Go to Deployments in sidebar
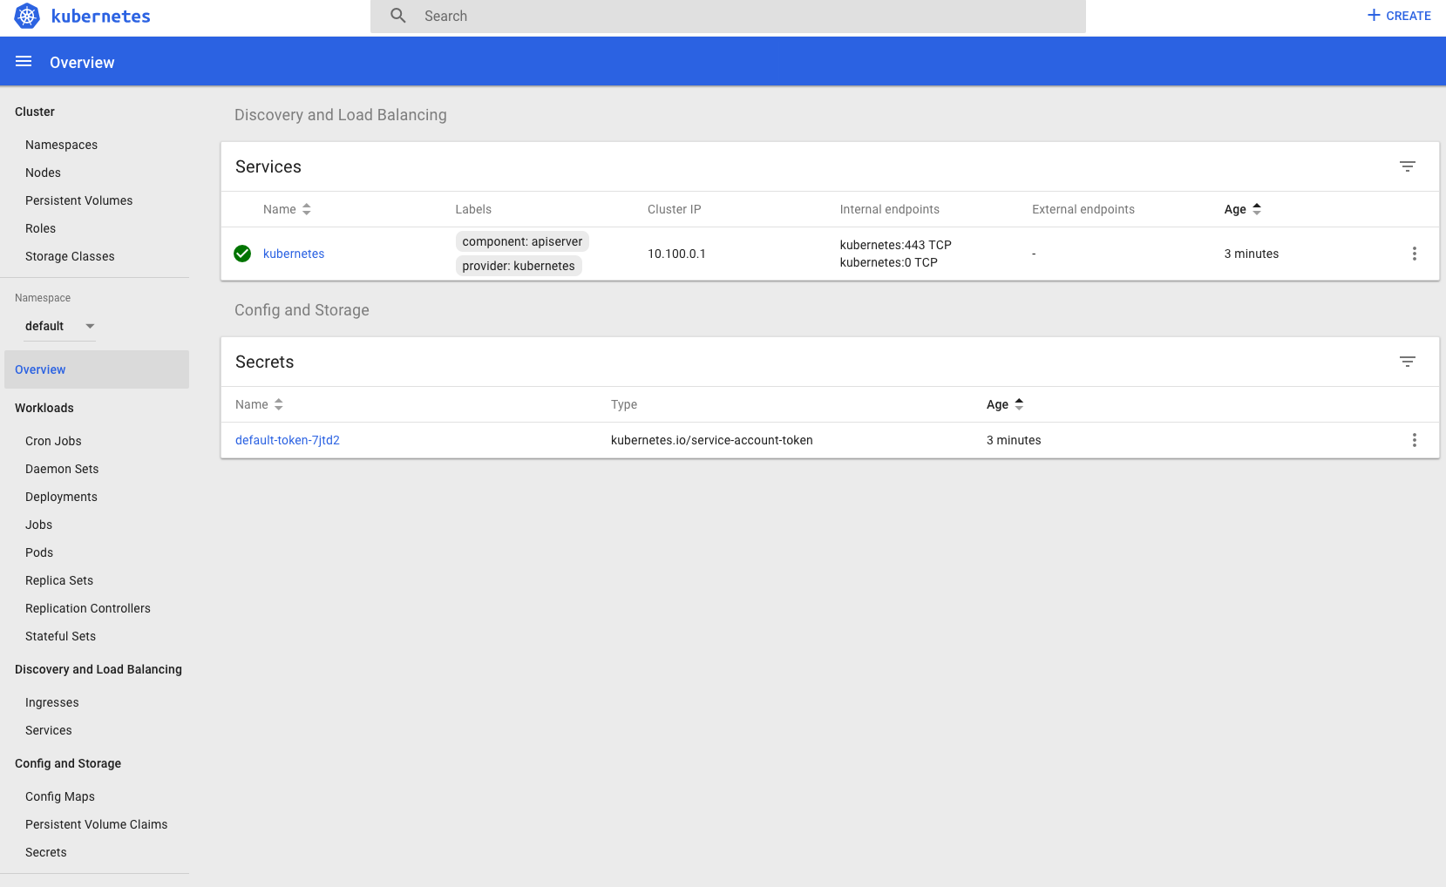Screen dimensions: 1446x887 [61, 497]
